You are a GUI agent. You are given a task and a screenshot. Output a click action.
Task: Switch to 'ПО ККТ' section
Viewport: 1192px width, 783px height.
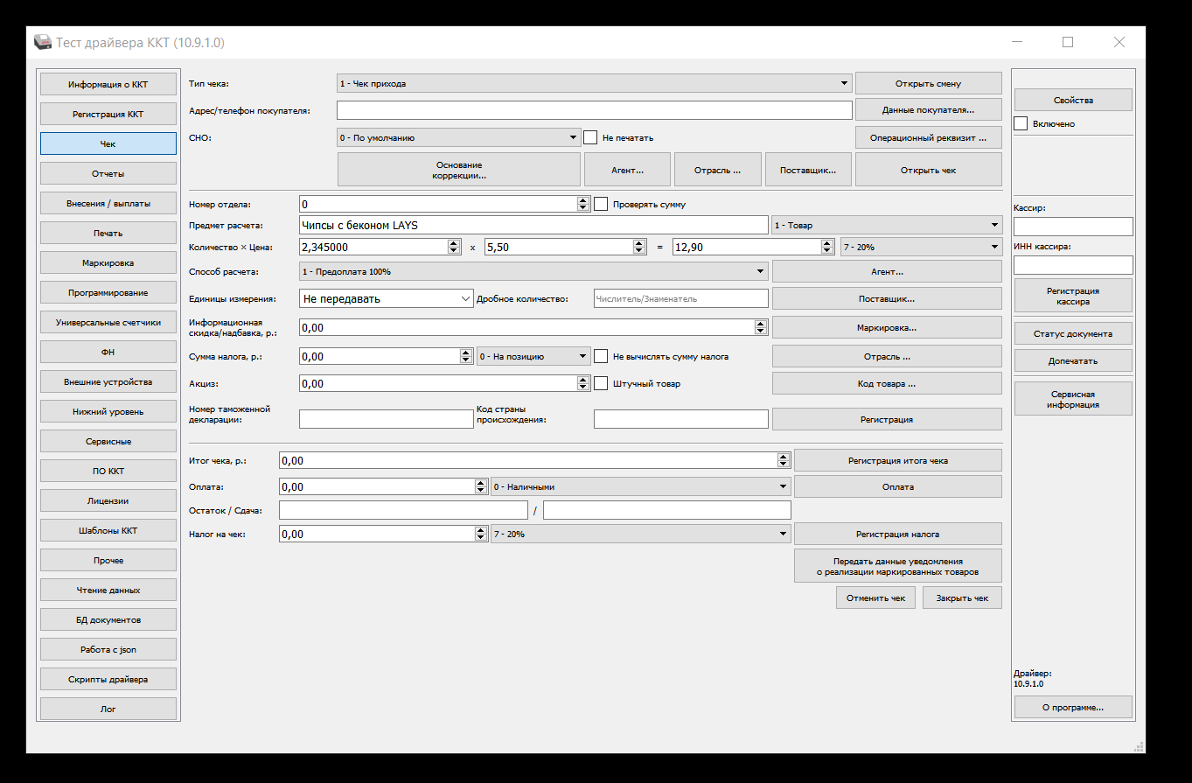108,471
